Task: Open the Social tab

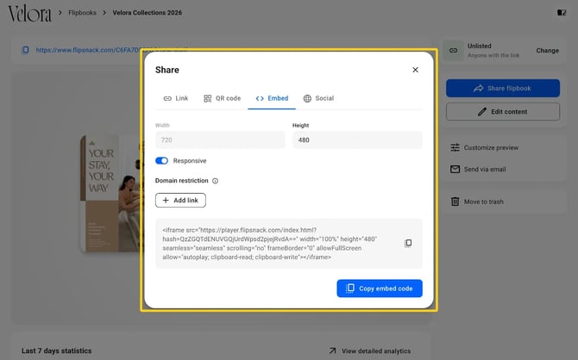Action: (318, 98)
